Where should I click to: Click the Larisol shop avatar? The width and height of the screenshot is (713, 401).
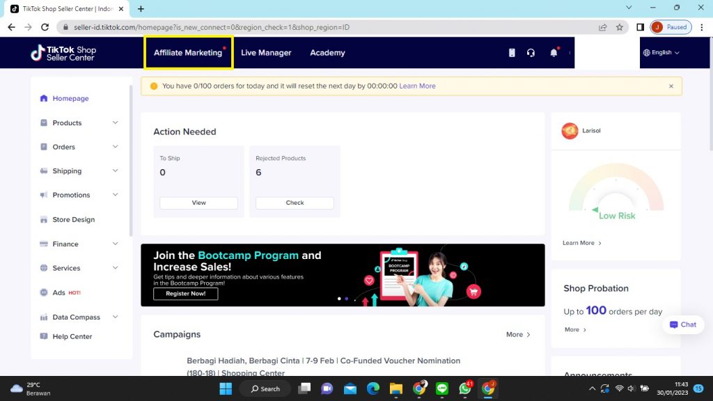point(570,131)
